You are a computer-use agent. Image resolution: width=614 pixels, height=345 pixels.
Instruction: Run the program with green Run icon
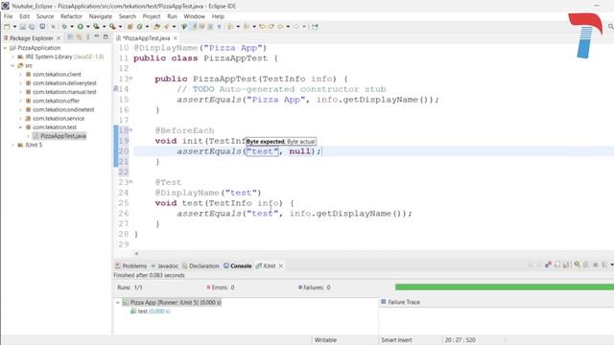click(80, 27)
